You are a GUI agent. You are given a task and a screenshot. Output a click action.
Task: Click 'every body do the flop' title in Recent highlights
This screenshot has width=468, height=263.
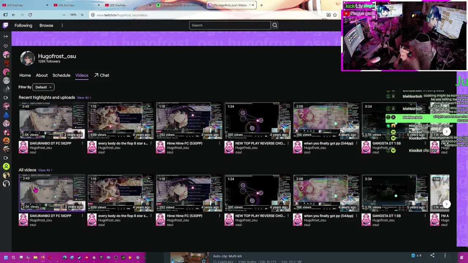click(123, 144)
